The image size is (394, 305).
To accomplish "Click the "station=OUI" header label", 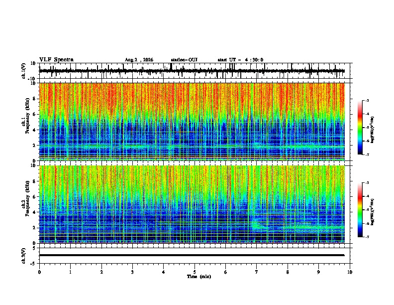I will 184,60.
